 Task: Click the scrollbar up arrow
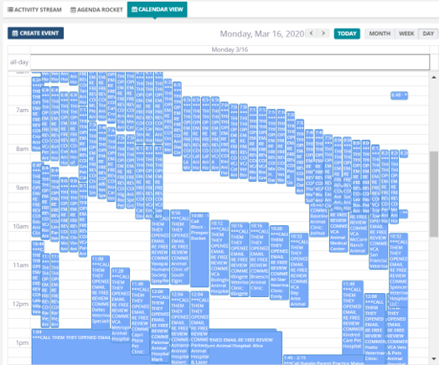(x=434, y=77)
